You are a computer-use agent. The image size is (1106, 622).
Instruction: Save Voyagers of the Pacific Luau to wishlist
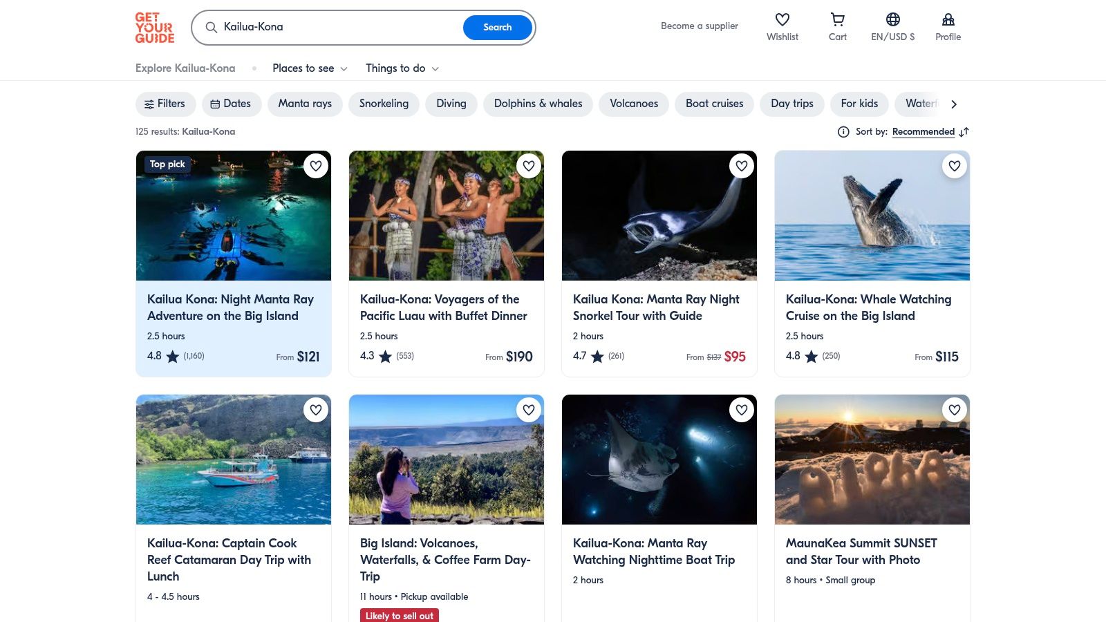(x=529, y=166)
